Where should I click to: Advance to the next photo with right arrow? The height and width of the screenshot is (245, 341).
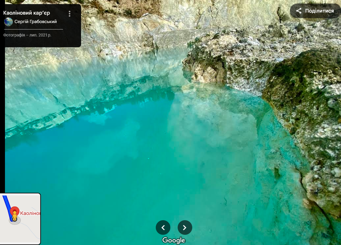click(x=185, y=228)
